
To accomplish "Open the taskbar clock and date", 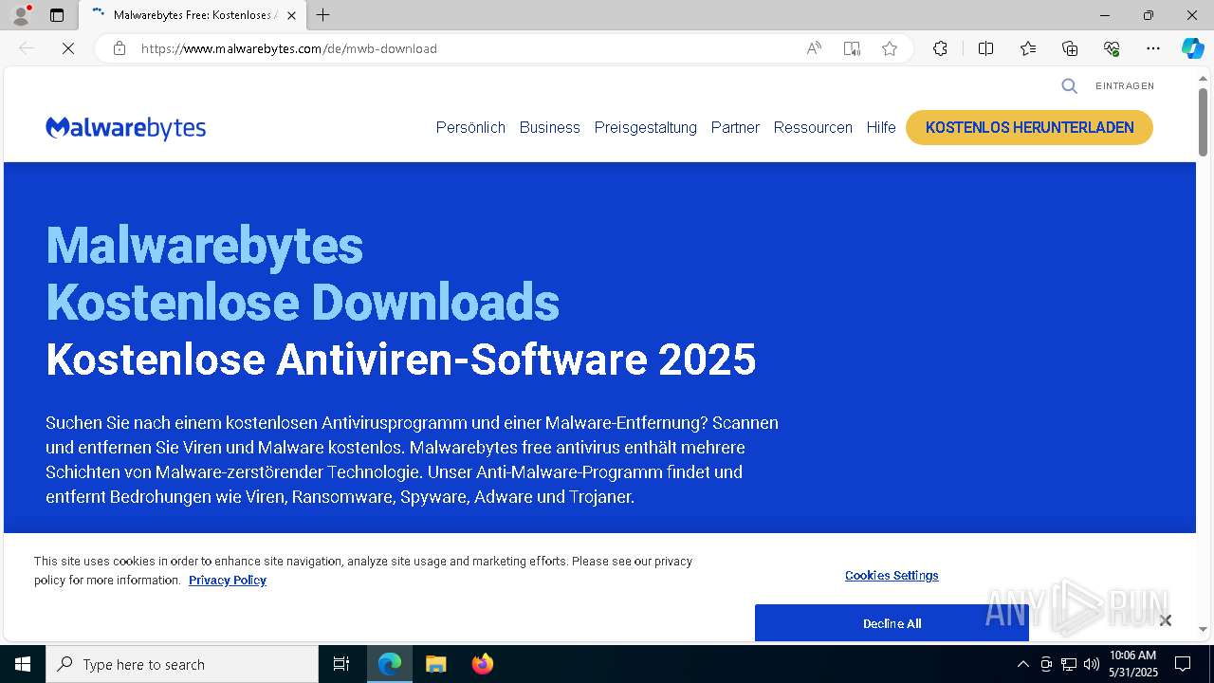I will (x=1132, y=664).
